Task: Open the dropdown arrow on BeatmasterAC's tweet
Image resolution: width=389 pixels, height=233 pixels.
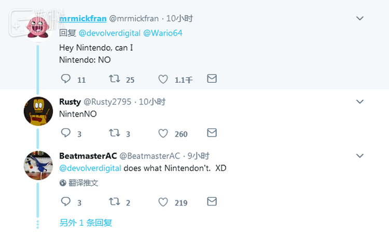Action: tap(359, 155)
